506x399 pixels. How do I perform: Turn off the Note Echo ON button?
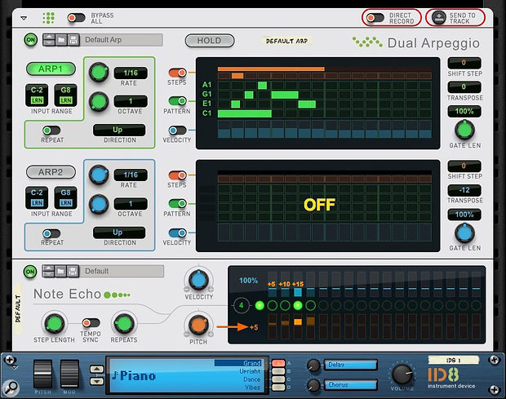[x=30, y=272]
